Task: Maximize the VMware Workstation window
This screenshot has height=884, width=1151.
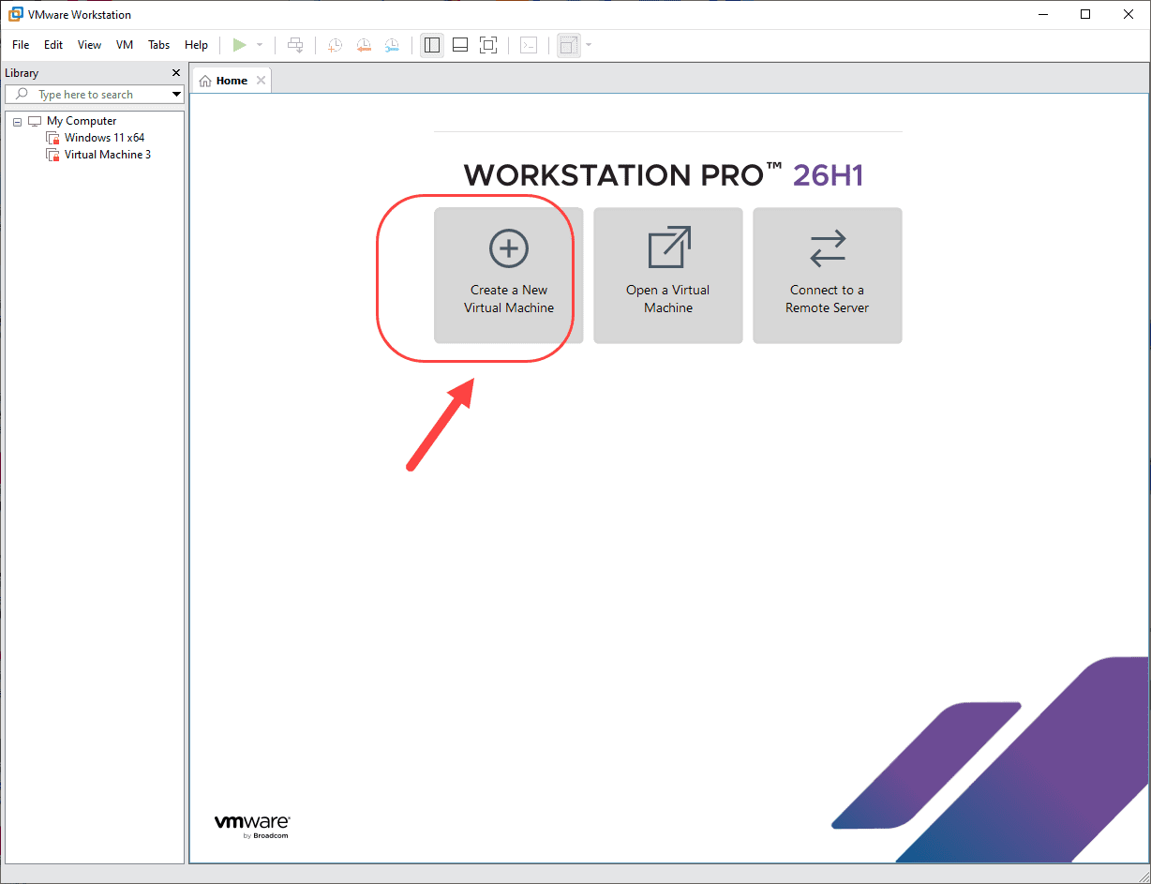Action: click(x=1085, y=14)
